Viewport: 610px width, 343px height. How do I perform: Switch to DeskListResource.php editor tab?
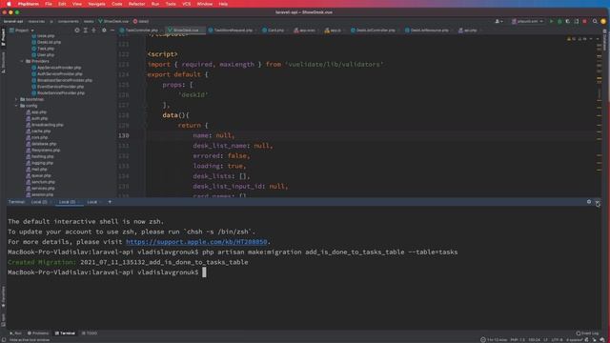[x=429, y=30]
